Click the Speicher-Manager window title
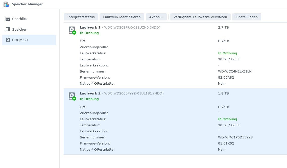Image resolution: width=287 pixels, height=168 pixels. pyautogui.click(x=27, y=4)
